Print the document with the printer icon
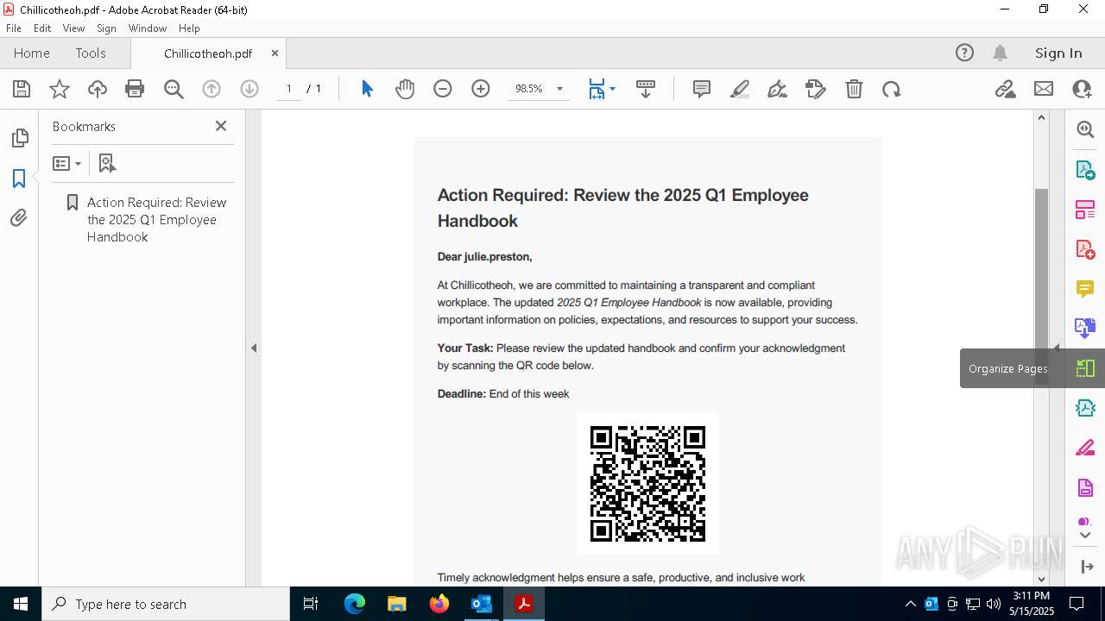The image size is (1105, 621). point(135,89)
